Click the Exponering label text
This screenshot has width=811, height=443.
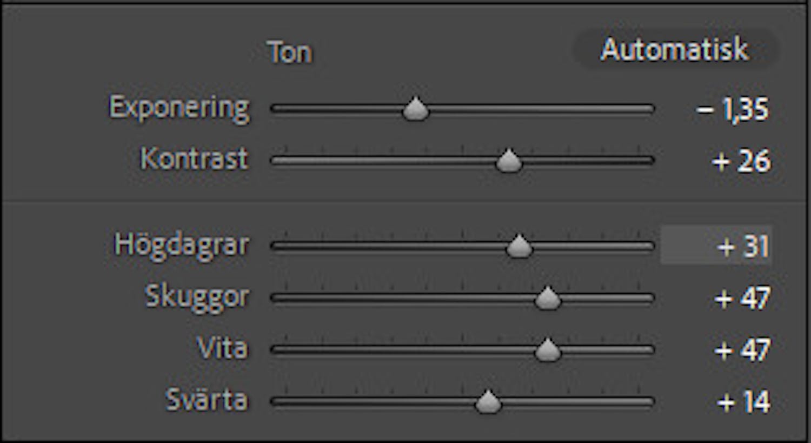(179, 108)
